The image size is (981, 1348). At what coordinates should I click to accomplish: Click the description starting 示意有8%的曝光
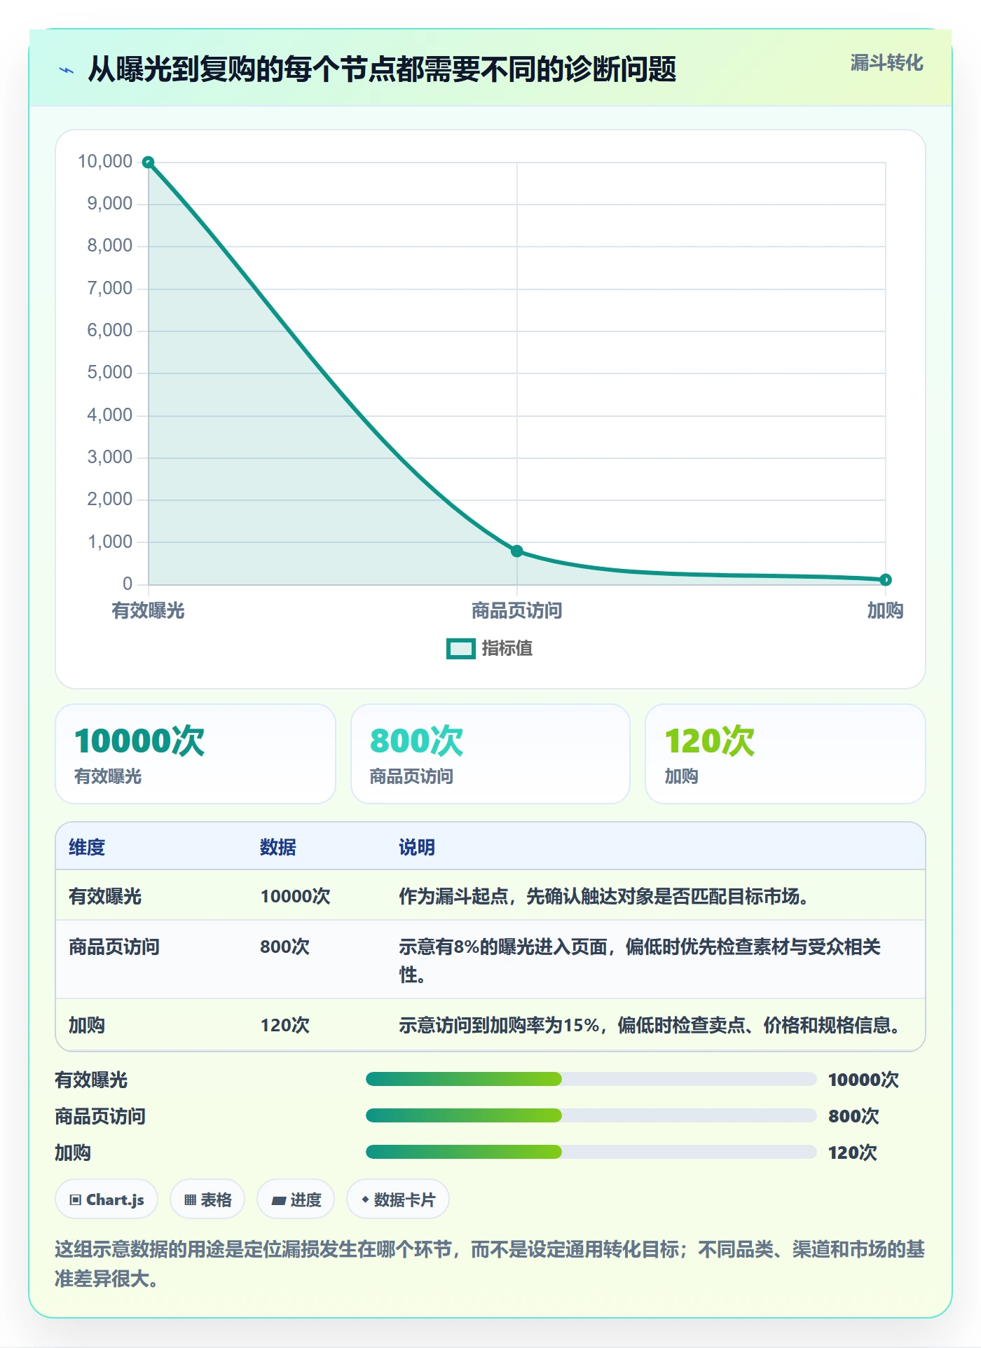(640, 961)
